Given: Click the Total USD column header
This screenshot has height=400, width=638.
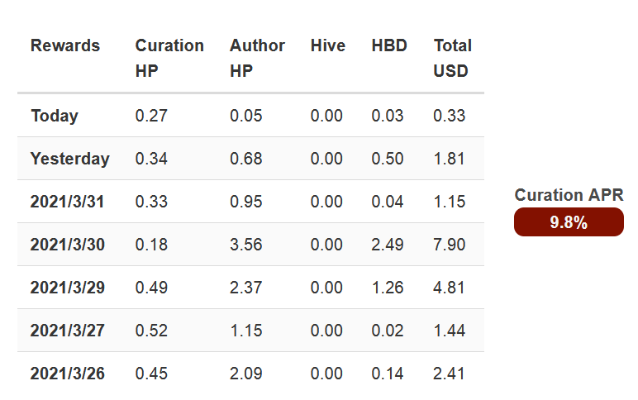Looking at the screenshot, I should [452, 58].
